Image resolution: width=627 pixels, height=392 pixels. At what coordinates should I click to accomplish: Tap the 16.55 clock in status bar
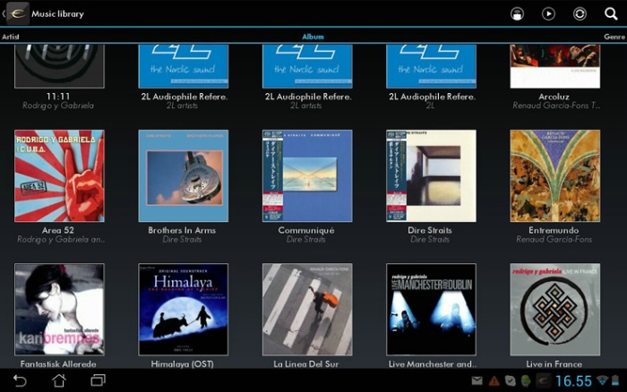point(573,380)
